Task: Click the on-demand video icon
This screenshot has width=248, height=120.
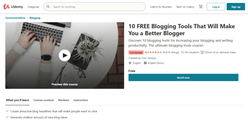Action: 202,52
